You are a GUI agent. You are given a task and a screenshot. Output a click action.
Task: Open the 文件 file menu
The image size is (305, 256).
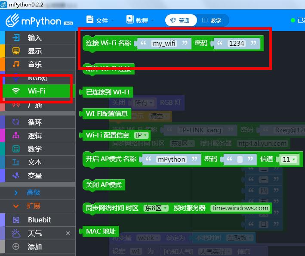pyautogui.click(x=100, y=20)
